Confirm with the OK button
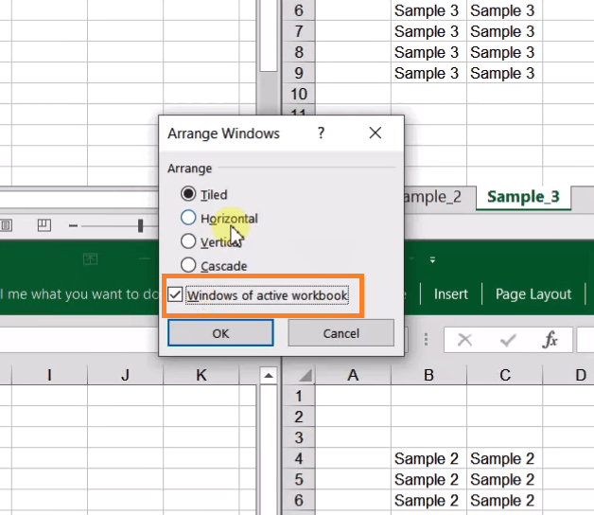594x515 pixels. coord(220,333)
